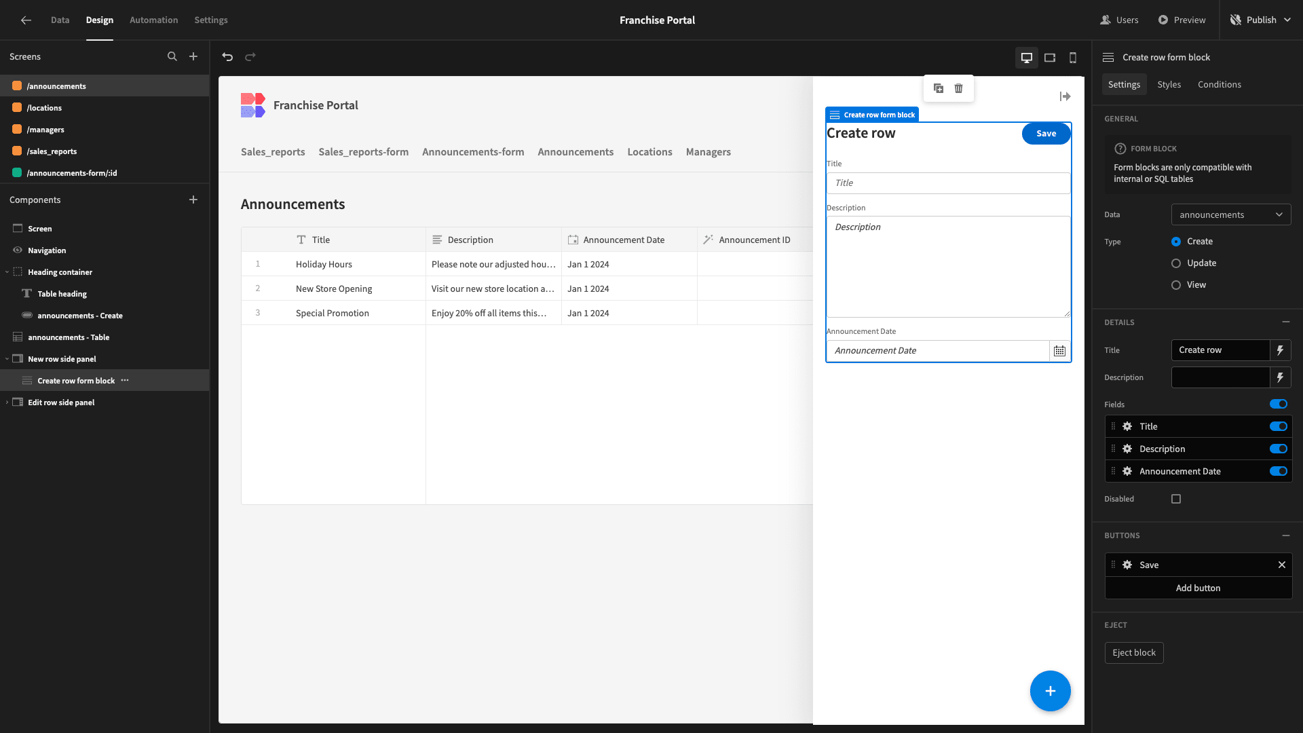
Task: Redo the last change
Action: (250, 57)
